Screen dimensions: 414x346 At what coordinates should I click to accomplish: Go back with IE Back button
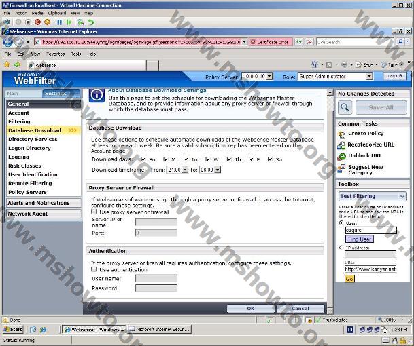[7, 42]
